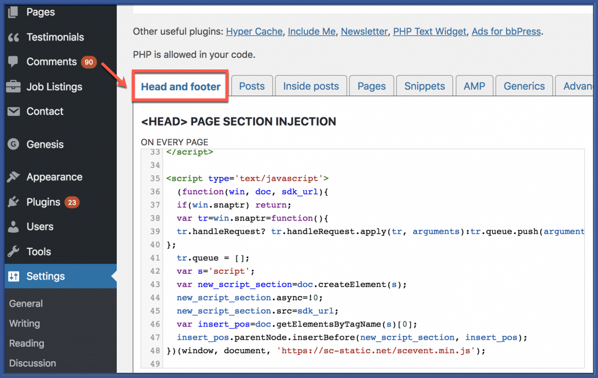Switch to the AMP tab
Screen dimensions: 598x378
click(x=474, y=86)
